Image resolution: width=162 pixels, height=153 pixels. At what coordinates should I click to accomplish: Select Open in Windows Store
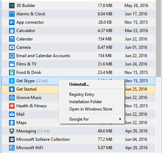coord(91,109)
